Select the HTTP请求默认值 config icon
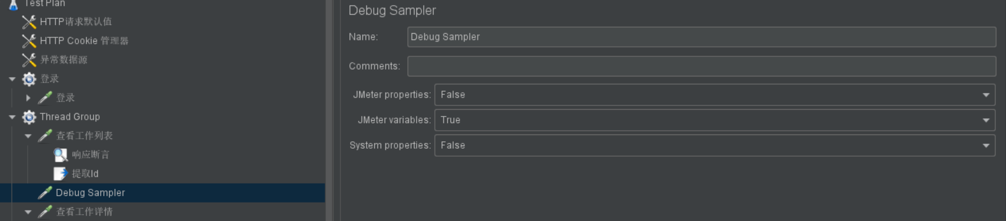1006x221 pixels. [x=29, y=22]
